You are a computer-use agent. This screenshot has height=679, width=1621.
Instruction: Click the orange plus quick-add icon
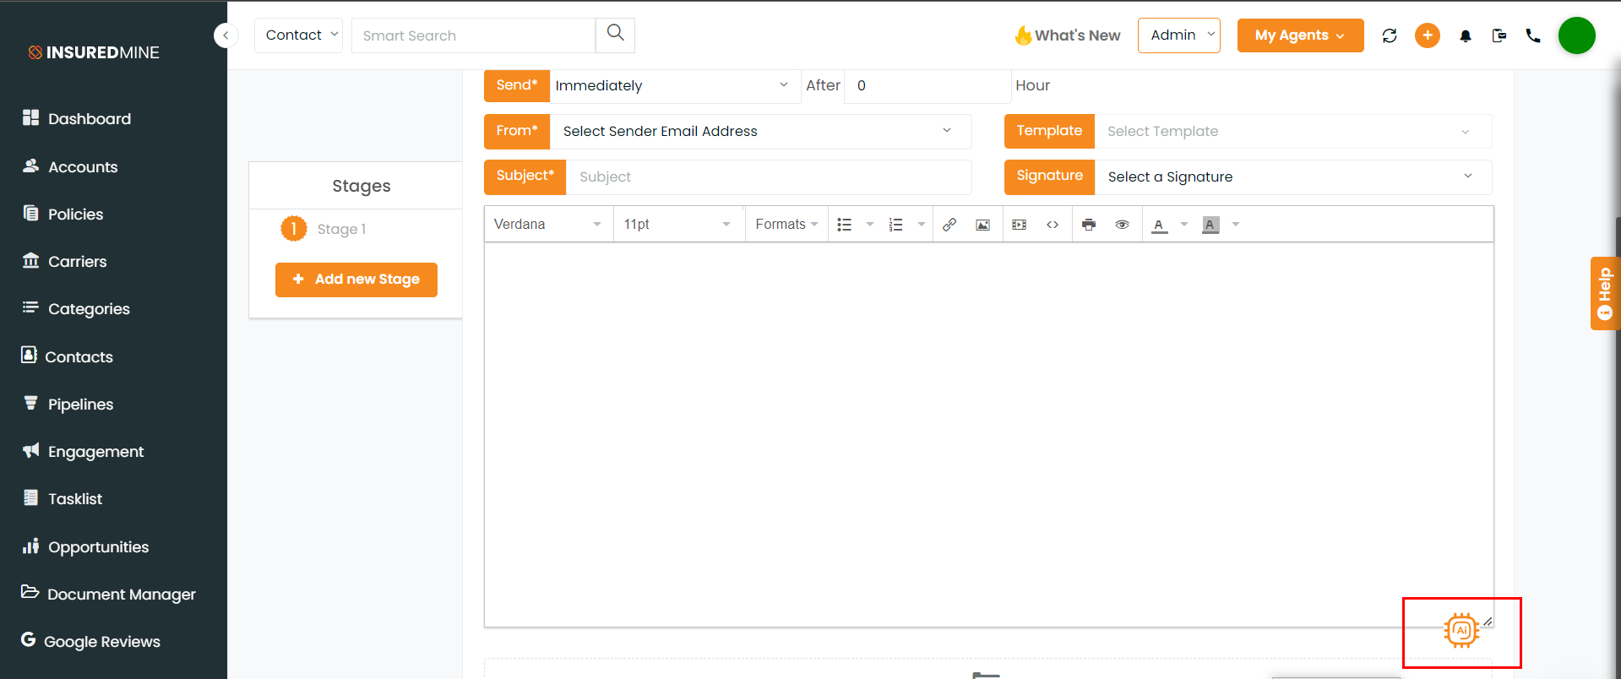pyautogui.click(x=1428, y=35)
